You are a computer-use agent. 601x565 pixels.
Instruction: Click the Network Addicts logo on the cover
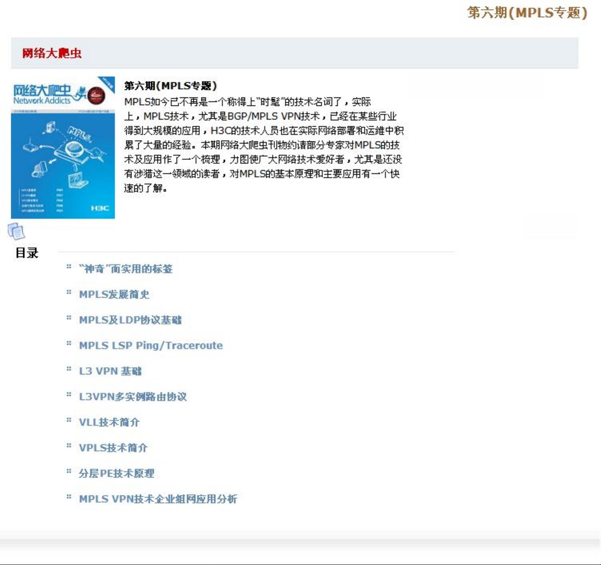click(42, 95)
